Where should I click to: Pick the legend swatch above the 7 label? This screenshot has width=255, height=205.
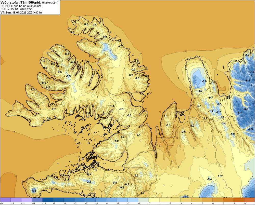point(228,200)
